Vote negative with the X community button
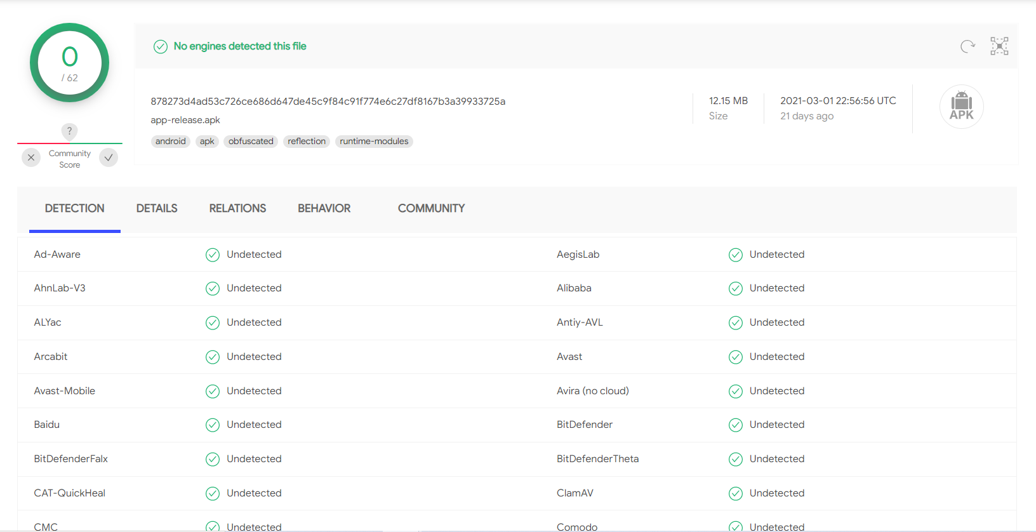Image resolution: width=1036 pixels, height=532 pixels. click(x=31, y=157)
